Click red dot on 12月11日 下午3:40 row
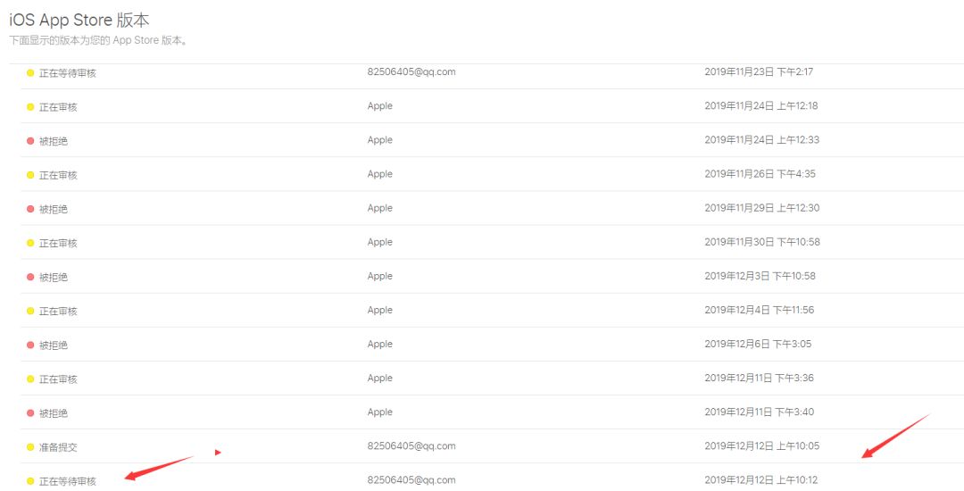Screen dimensions: 964x491 [30, 412]
